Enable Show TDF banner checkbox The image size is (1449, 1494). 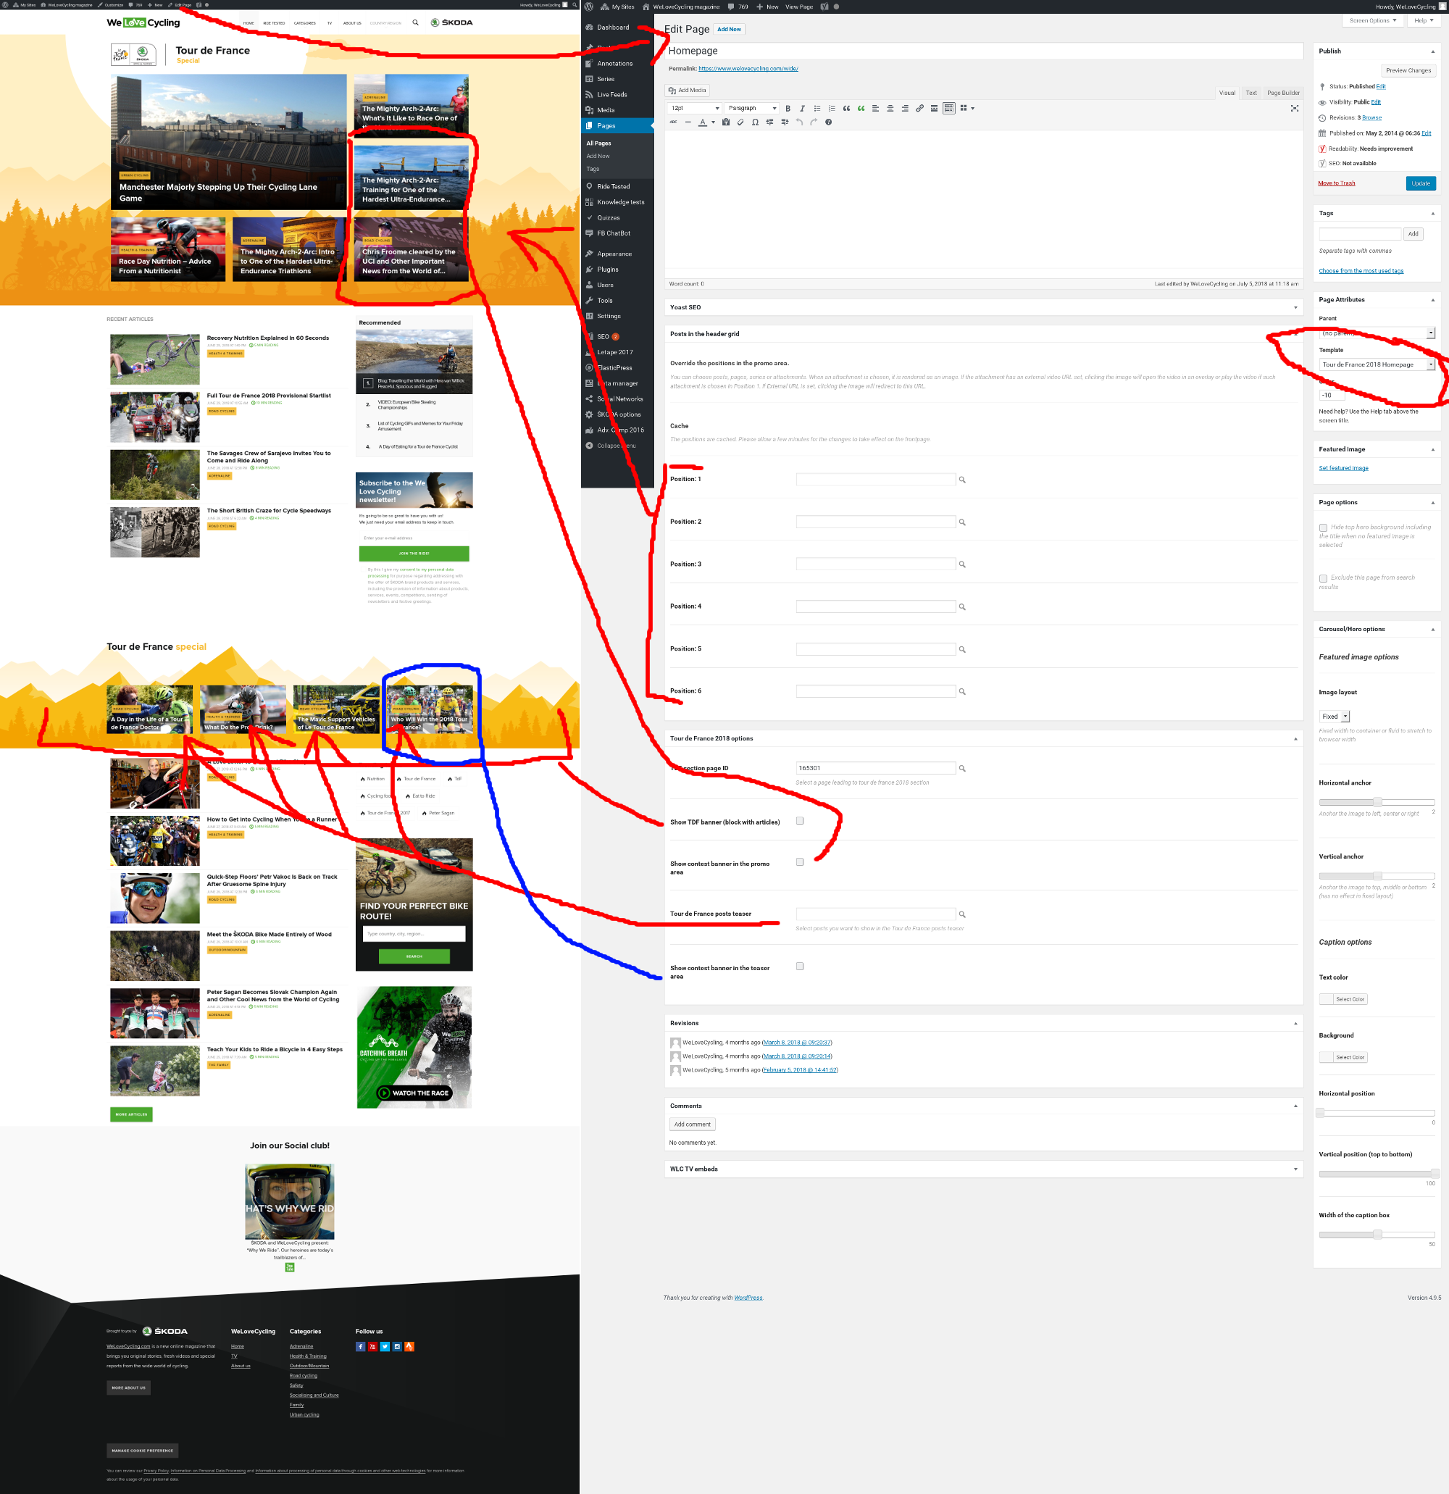(799, 820)
